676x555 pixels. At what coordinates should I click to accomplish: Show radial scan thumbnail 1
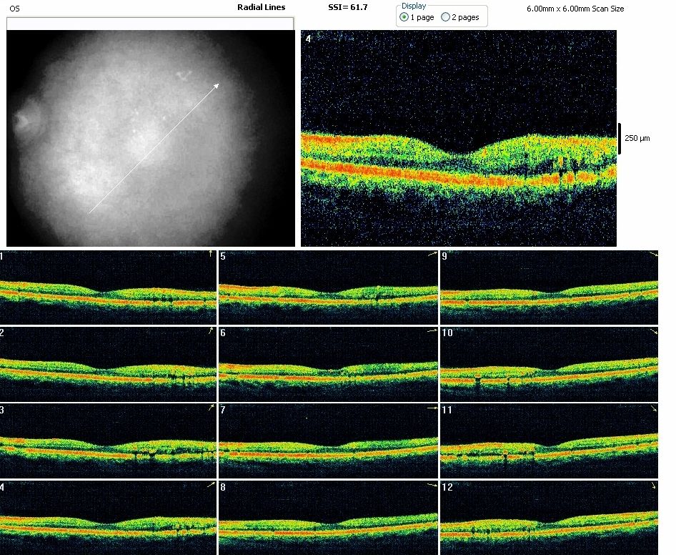coord(107,288)
